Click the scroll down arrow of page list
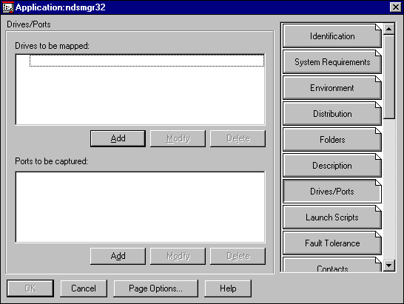 click(x=388, y=266)
